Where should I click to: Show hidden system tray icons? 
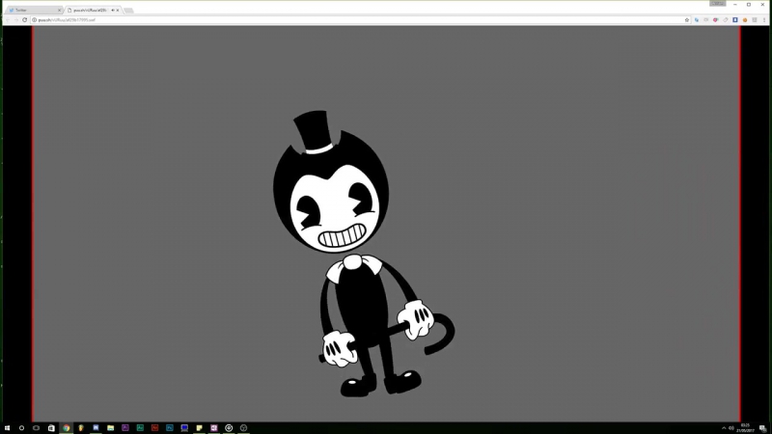[724, 428]
